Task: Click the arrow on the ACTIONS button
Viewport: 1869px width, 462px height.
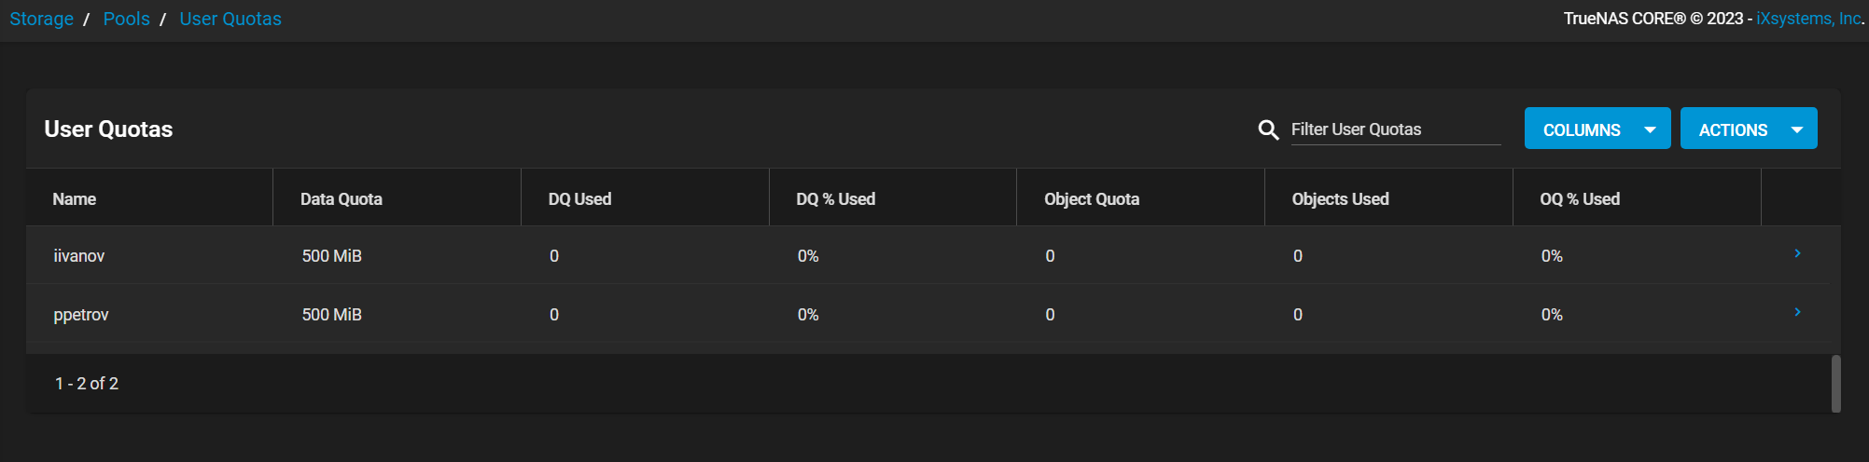Action: pos(1797,129)
